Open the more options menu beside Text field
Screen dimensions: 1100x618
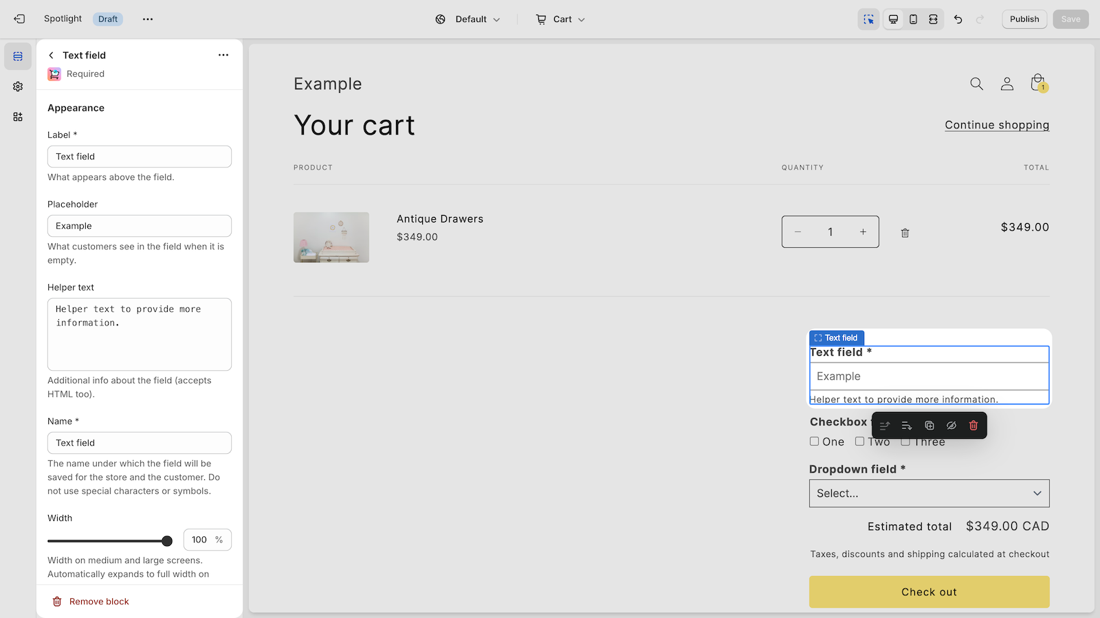223,55
